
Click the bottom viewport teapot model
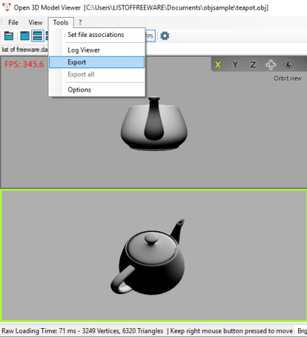point(148,257)
